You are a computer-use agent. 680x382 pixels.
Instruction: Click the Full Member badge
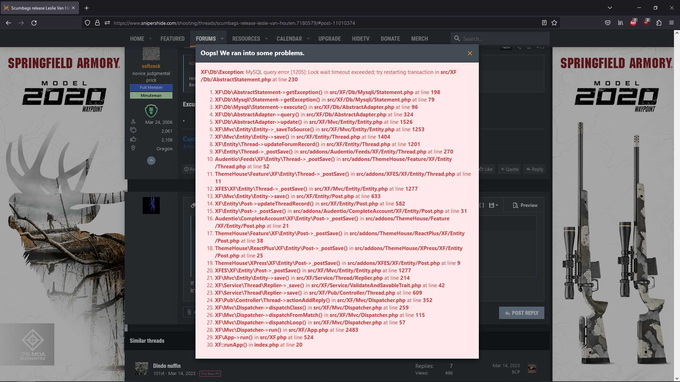(x=151, y=87)
